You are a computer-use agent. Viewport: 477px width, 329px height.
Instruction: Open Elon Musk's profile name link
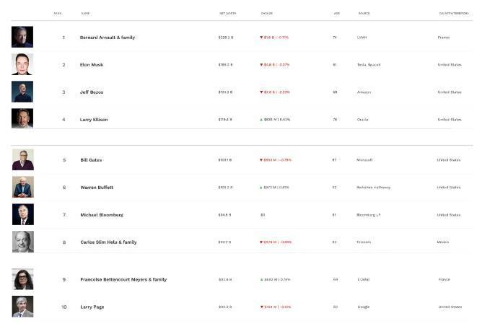pos(92,65)
